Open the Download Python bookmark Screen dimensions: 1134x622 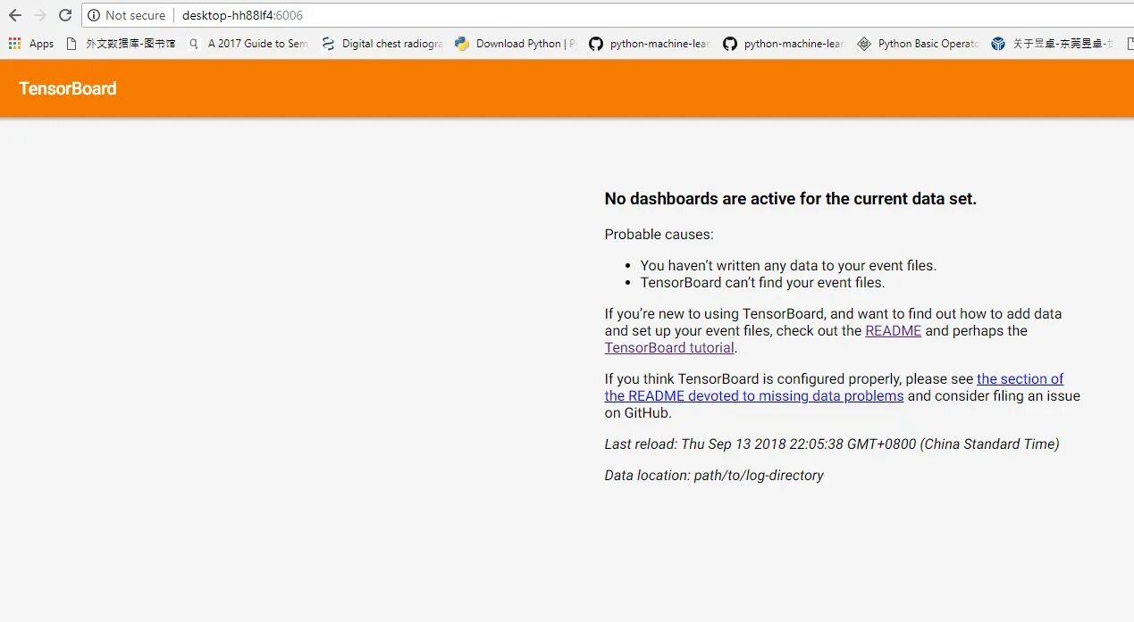point(516,43)
